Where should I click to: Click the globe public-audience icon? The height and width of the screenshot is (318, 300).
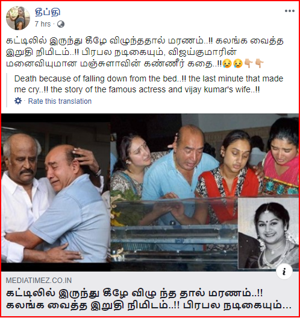(61, 24)
